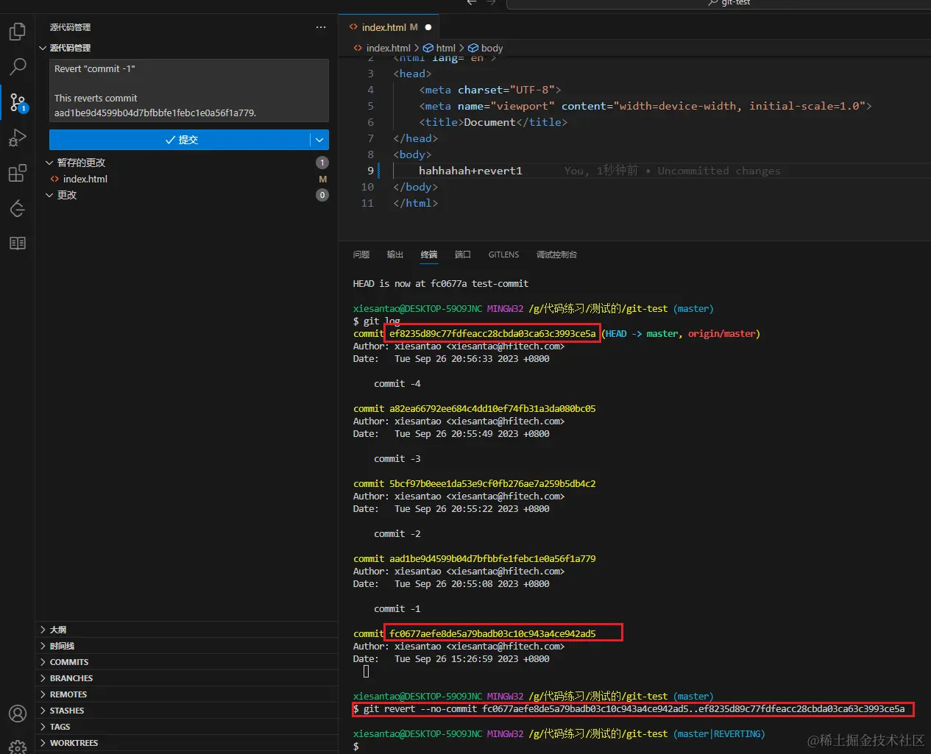Open the commit button dropdown arrow
931x754 pixels.
[319, 140]
